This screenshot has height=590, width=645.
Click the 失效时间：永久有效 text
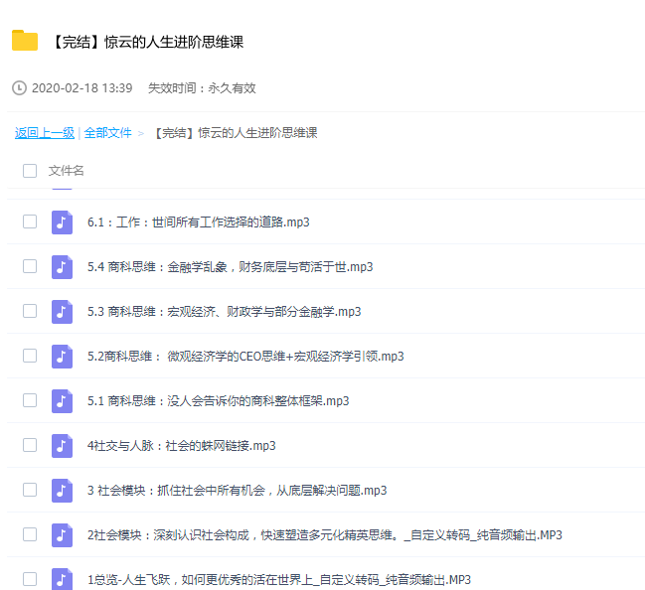click(x=202, y=88)
